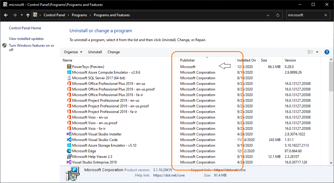The width and height of the screenshot is (334, 183).
Task: Clear the microsoft search text
Action: click(x=325, y=15)
